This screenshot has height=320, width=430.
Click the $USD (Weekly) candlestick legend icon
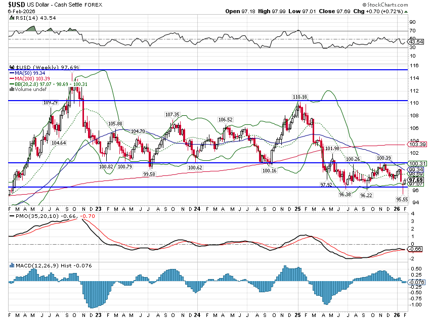click(x=13, y=67)
